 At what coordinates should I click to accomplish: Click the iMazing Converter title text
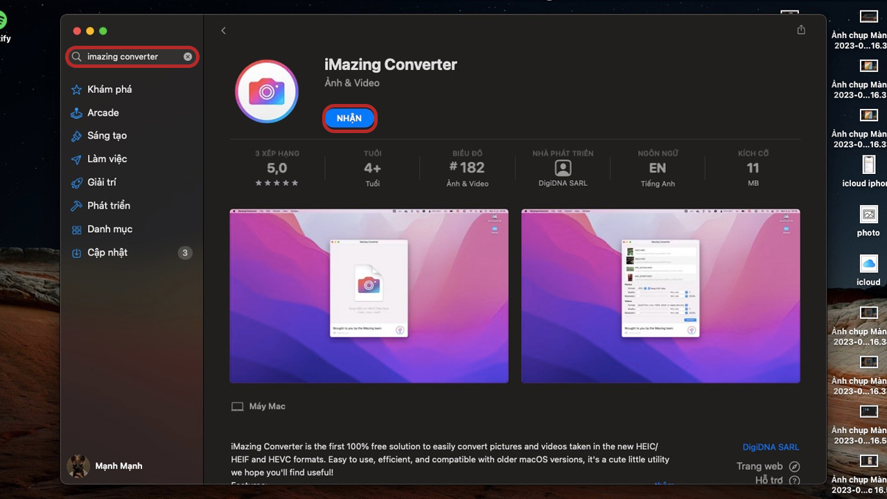pos(391,64)
